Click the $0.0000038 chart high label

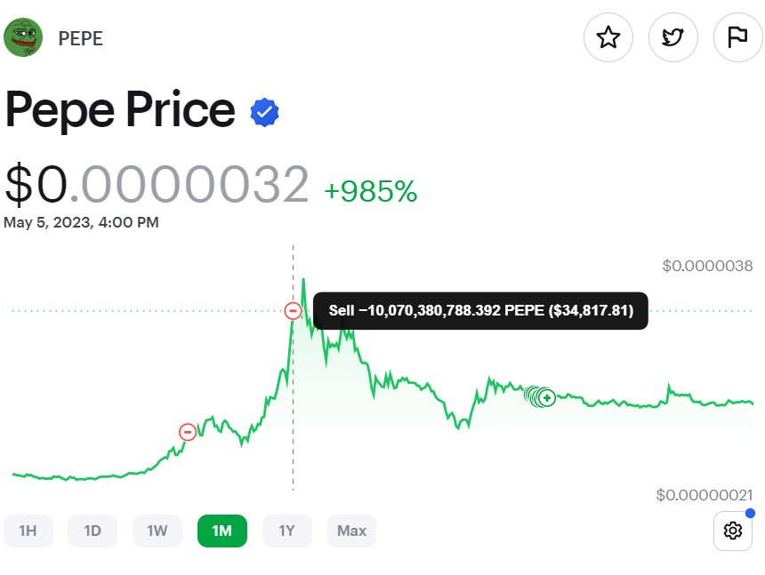tap(707, 266)
